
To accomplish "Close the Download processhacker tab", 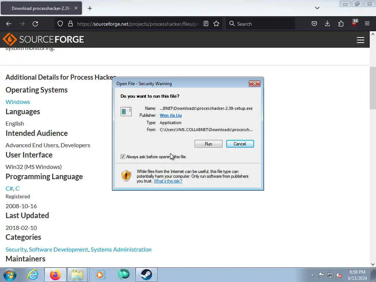I will [x=76, y=8].
